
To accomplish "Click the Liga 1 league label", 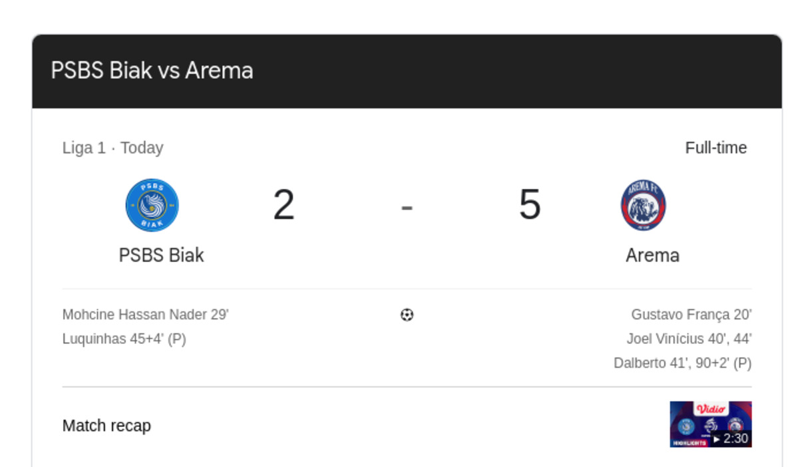I will 84,148.
